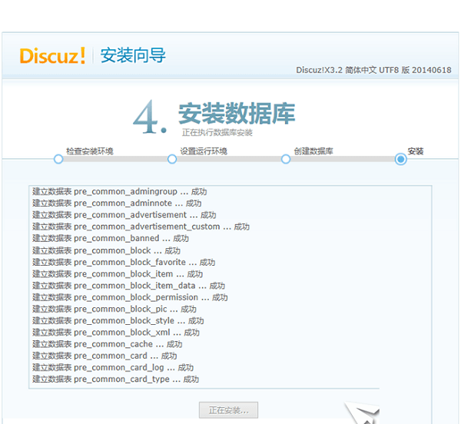Click the 安装 step label
This screenshot has width=461, height=424.
coord(416,151)
